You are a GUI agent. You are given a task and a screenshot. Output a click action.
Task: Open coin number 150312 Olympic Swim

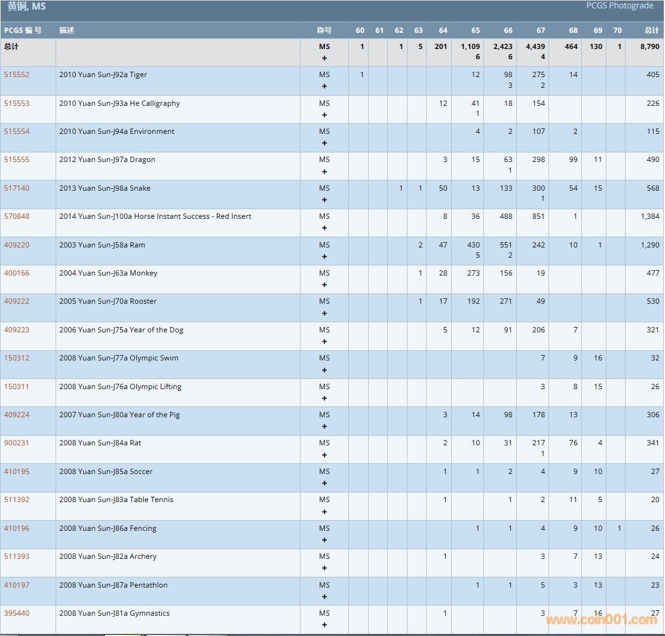(17, 358)
